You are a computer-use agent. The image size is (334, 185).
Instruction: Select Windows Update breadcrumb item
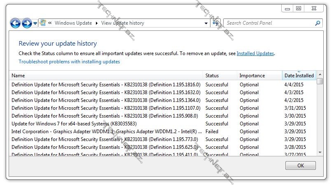pos(73,23)
